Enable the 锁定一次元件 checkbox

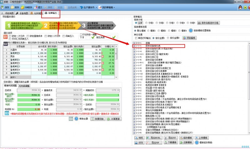tap(10, 36)
